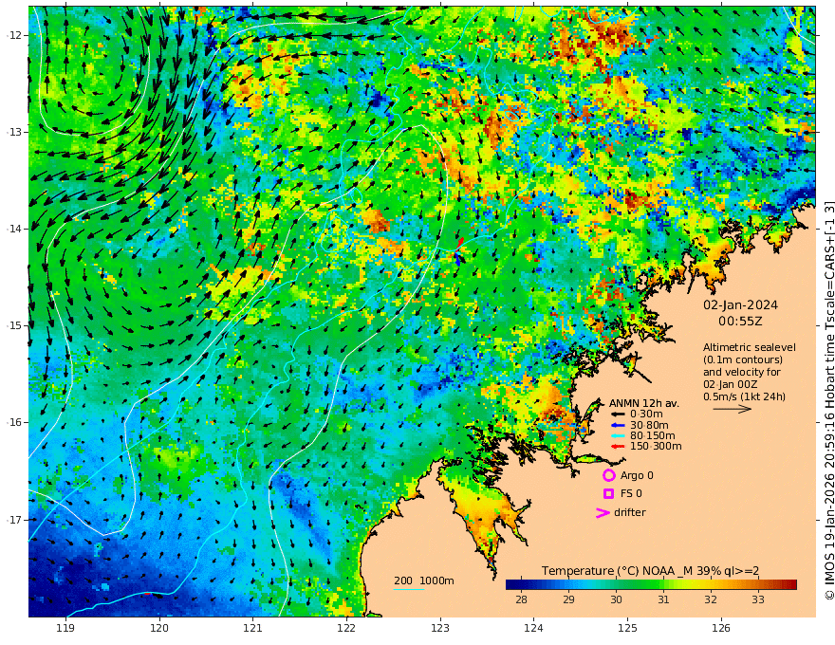Click the time label 00:55Z

coord(740,322)
